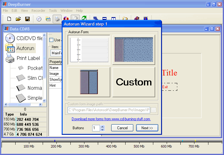Viewport: 224px width, 155px height.
Task: Choose the Custom autorun form option
Action: (134, 82)
